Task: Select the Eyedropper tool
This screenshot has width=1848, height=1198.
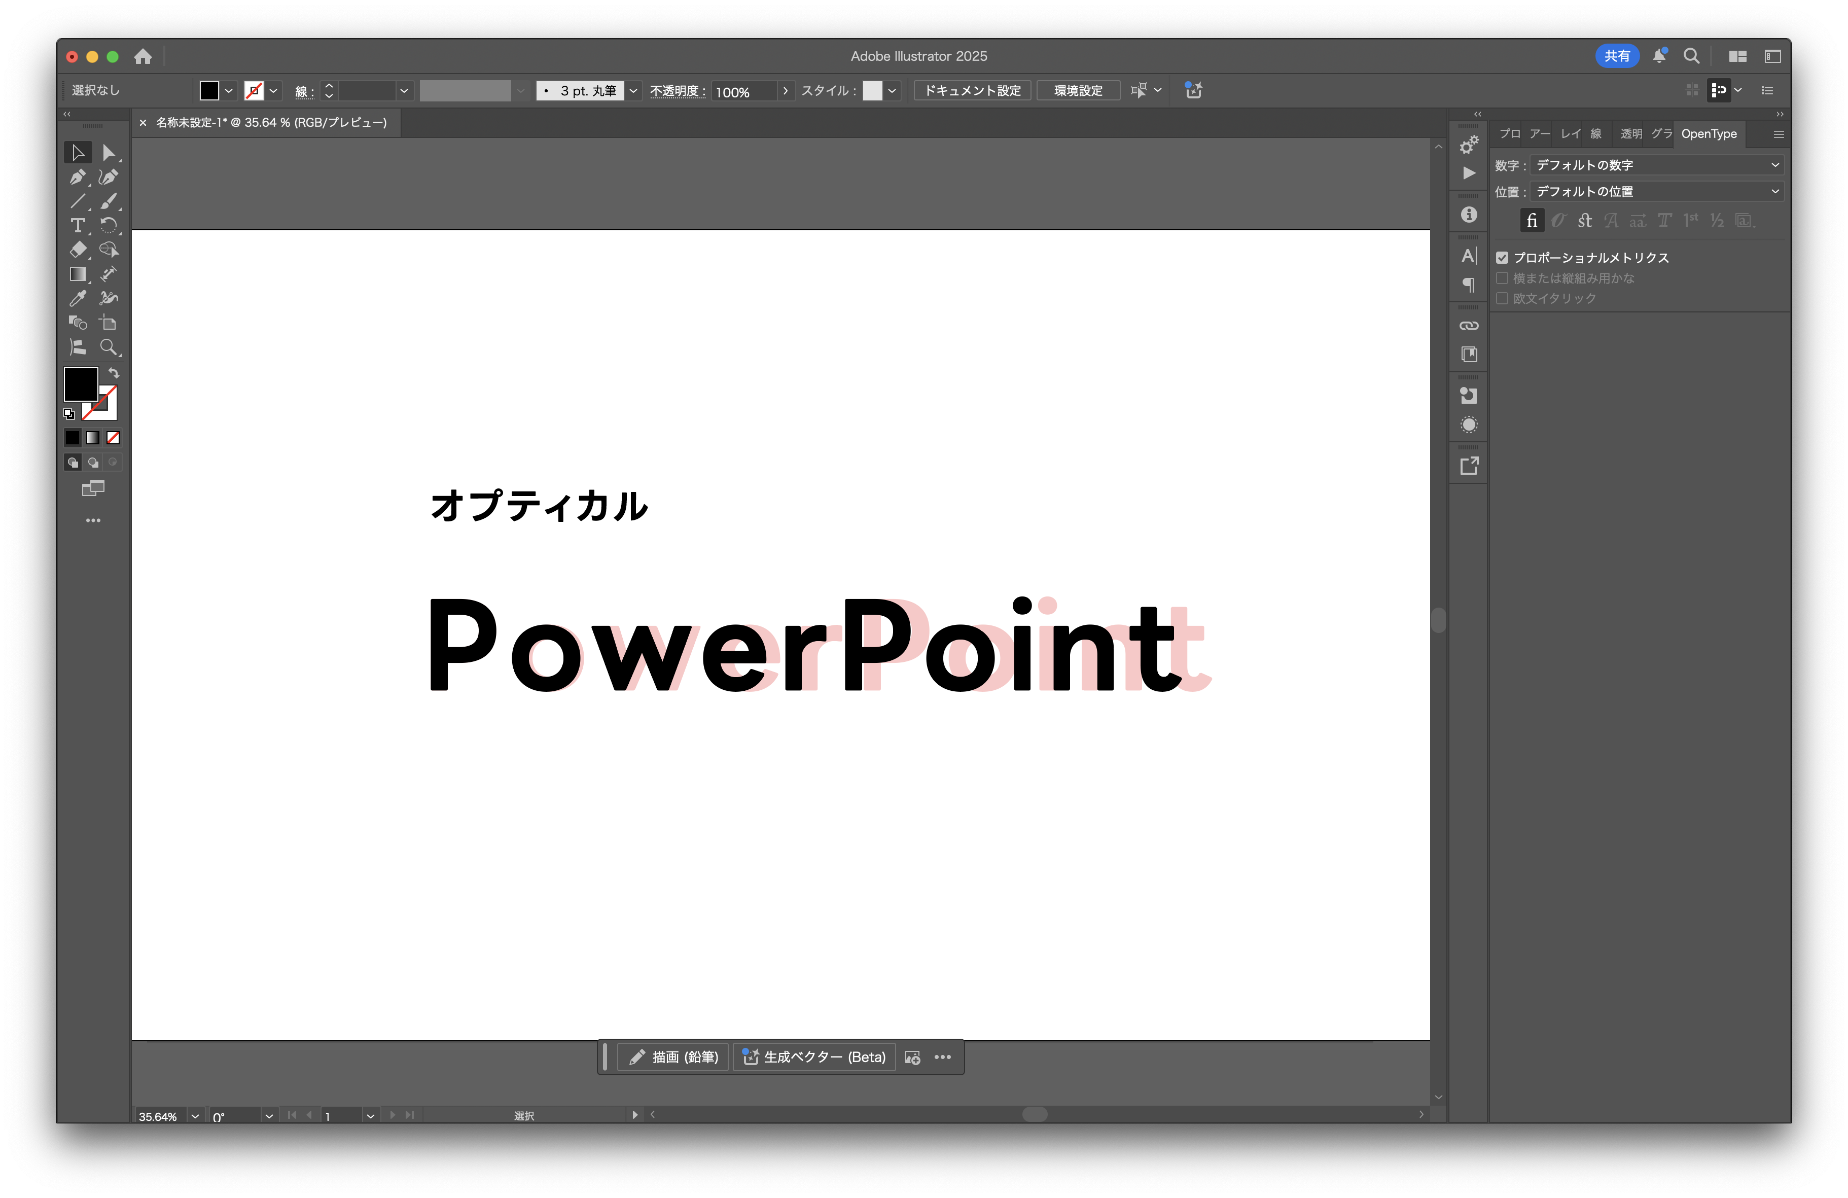Action: tap(77, 298)
